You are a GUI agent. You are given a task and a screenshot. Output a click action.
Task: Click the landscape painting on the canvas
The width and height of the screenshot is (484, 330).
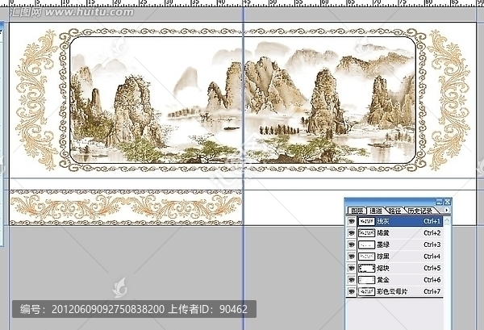[243, 100]
